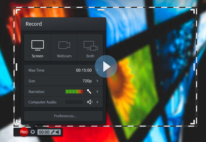Click the top-left corner capture handle
Image resolution: width=206 pixels, height=142 pixels.
[18, 11]
